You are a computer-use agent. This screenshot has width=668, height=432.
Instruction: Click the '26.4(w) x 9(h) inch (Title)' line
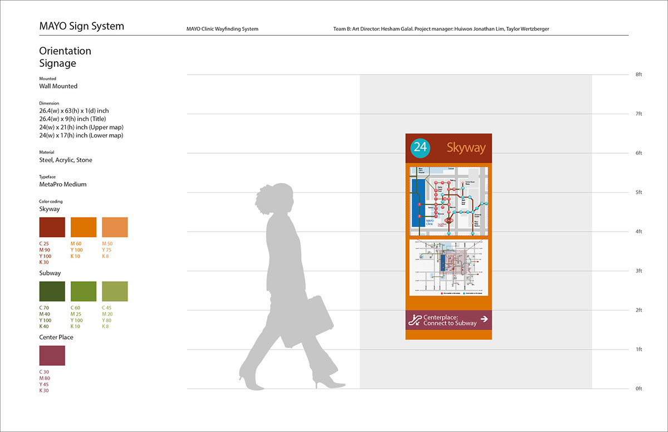[72, 119]
